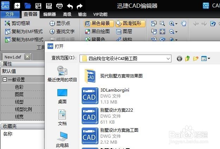
Task: Select the pan hand tool
Action: point(183,24)
